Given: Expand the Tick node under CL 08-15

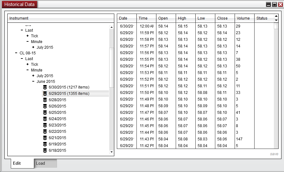Looking at the screenshot, I should [28, 64].
